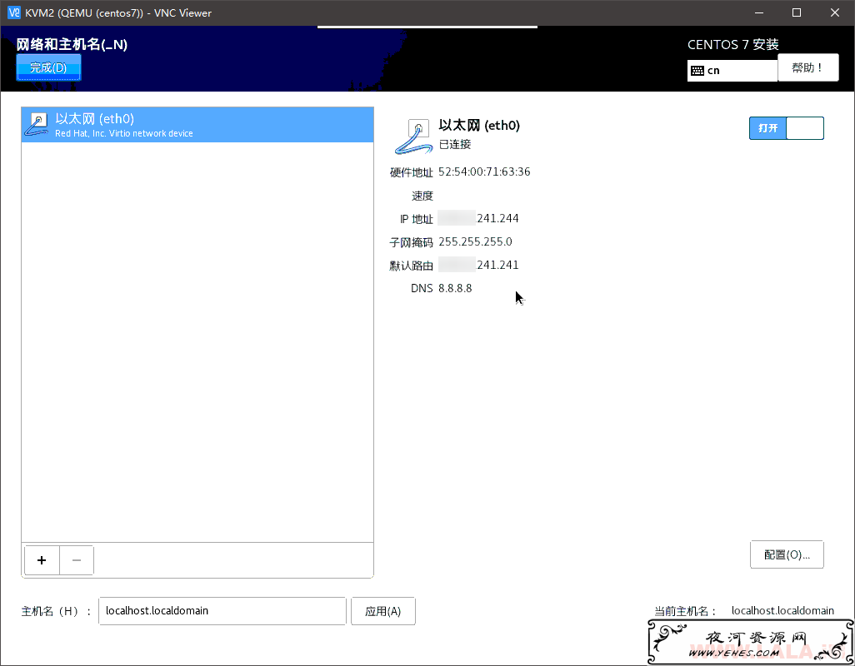Click the Done (完成) button
855x666 pixels.
(x=48, y=67)
